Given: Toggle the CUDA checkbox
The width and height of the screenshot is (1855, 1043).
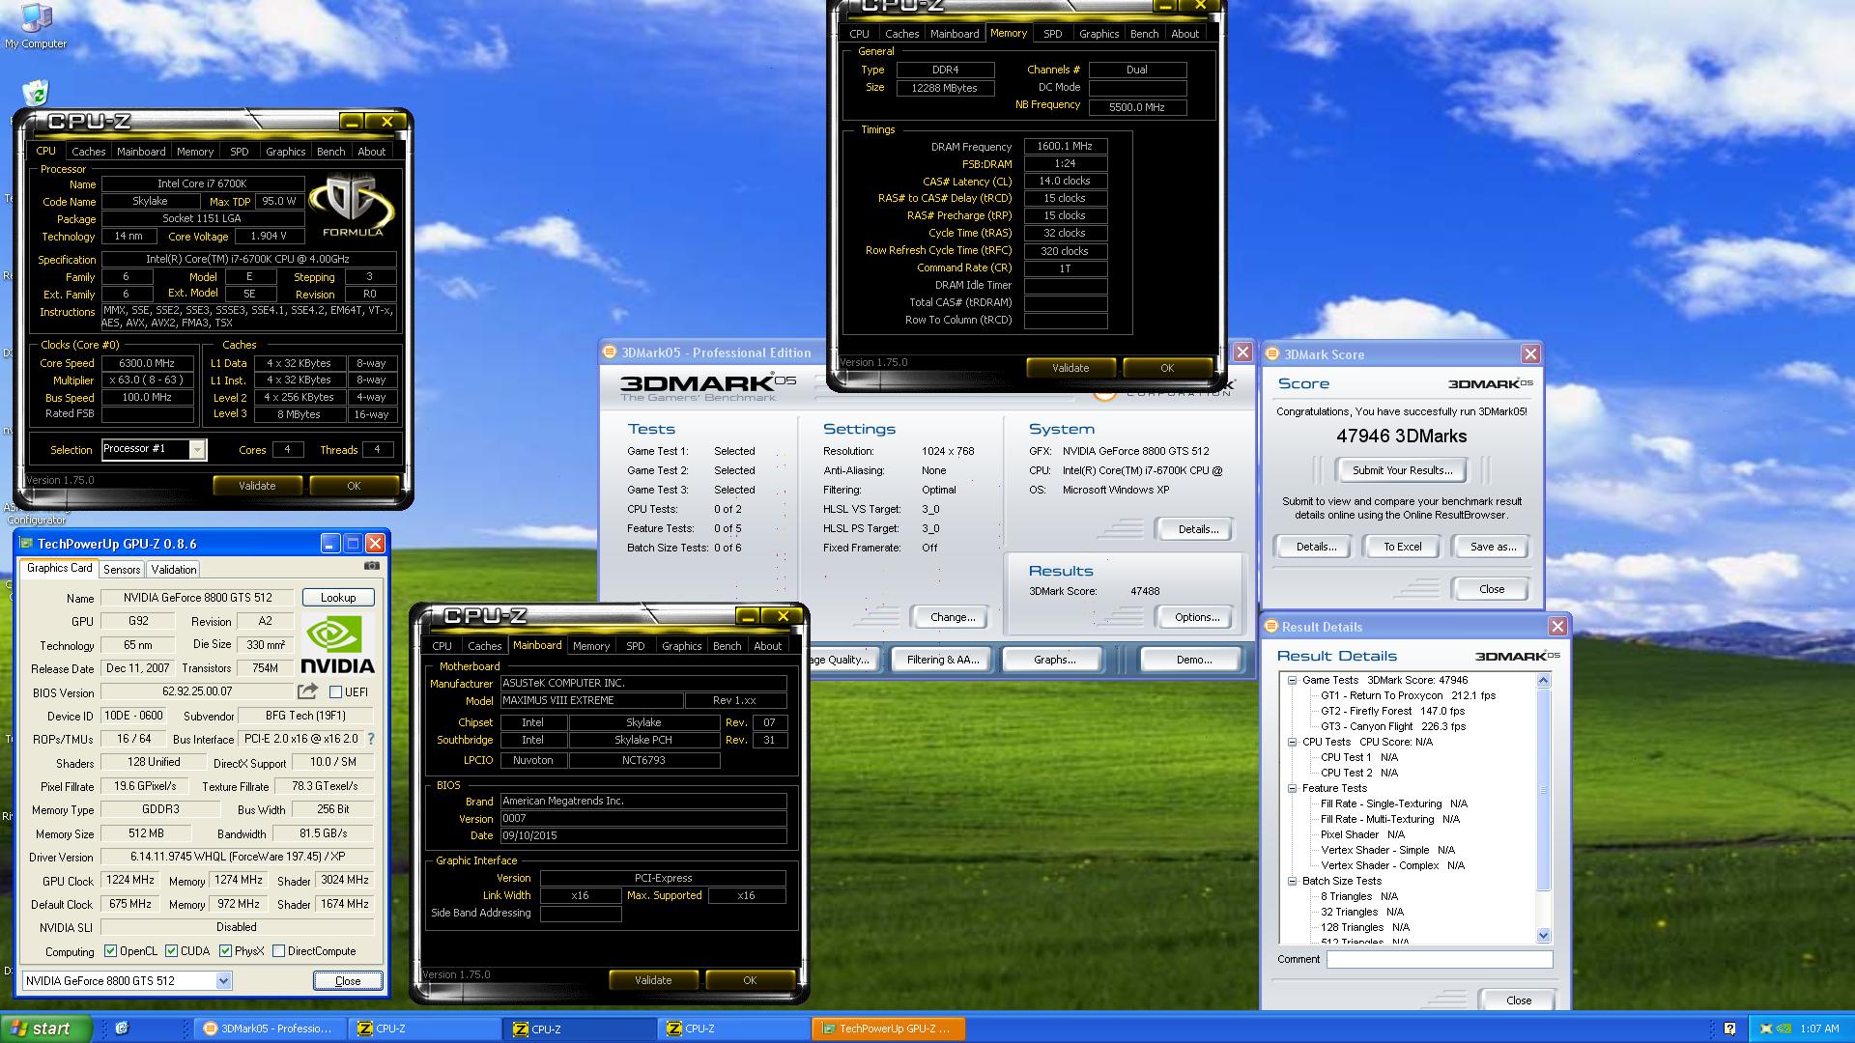Looking at the screenshot, I should point(171,951).
